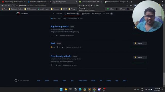The height and width of the screenshot is (92, 165).
Task: Open Notion from the taskbar
Action: click(76, 89)
